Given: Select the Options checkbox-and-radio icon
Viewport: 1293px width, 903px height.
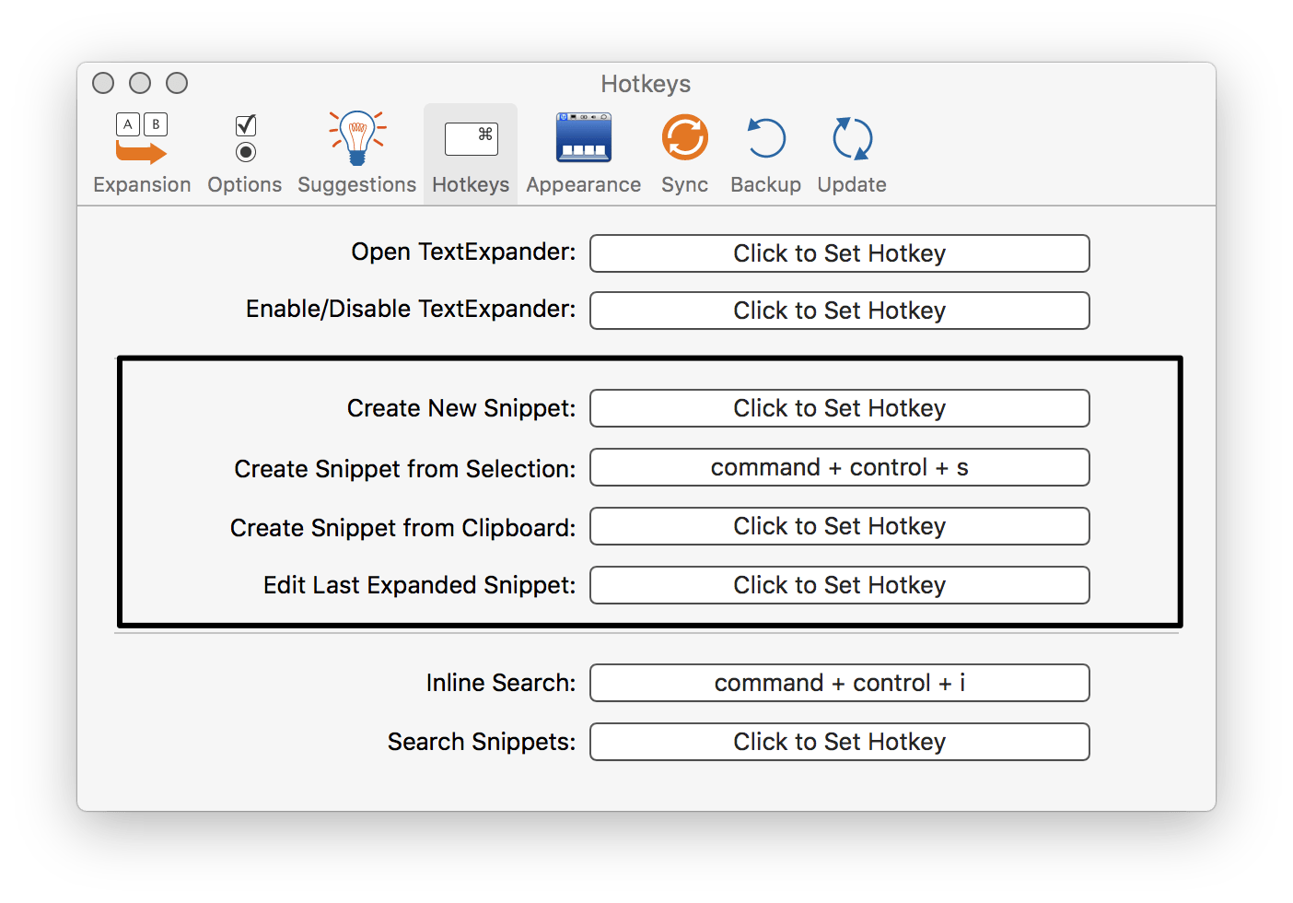Looking at the screenshot, I should [245, 139].
